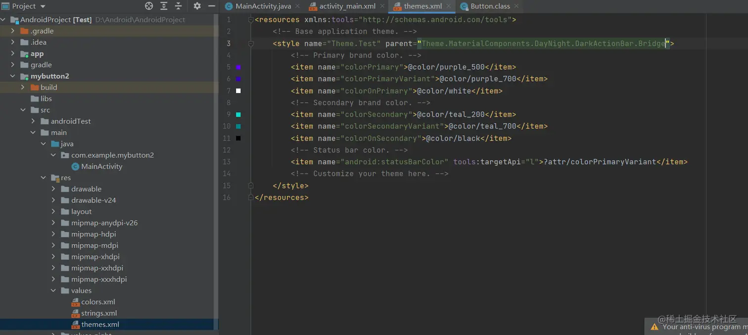Expand the drawable-v24 folder
The width and height of the screenshot is (748, 335).
click(53, 200)
